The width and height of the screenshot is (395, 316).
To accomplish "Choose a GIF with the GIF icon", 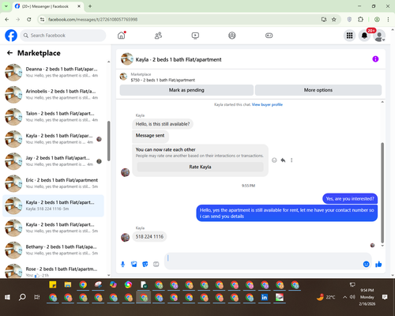I will coord(156,264).
